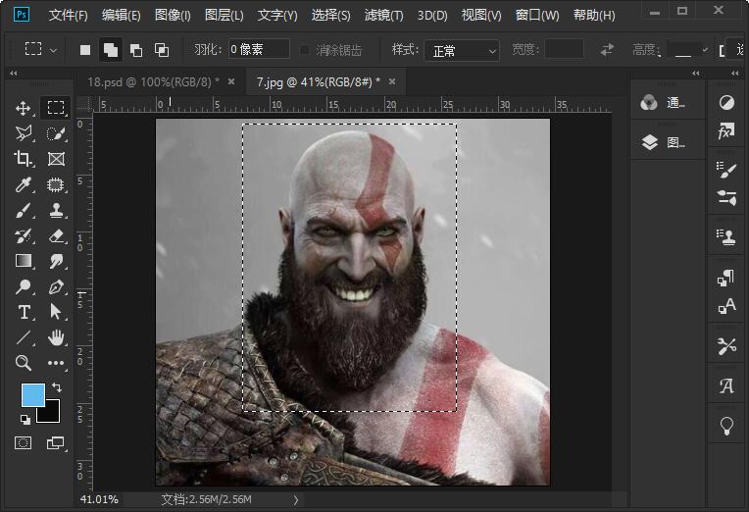This screenshot has width=749, height=512.
Task: Open the Edit Toolbar three-dots menu
Action: click(x=56, y=363)
